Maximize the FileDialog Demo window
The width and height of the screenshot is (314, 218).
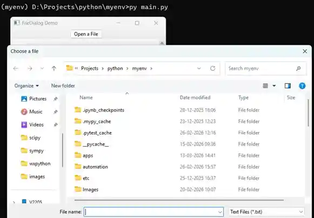(x=137, y=23)
